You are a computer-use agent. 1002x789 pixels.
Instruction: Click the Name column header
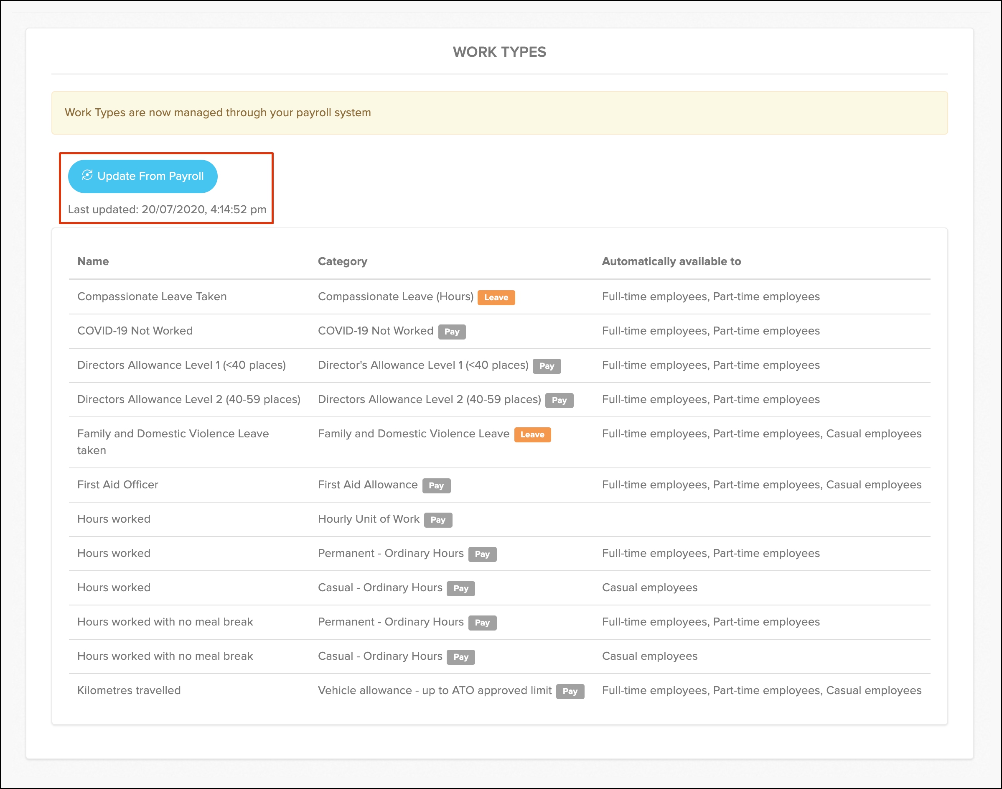point(93,261)
